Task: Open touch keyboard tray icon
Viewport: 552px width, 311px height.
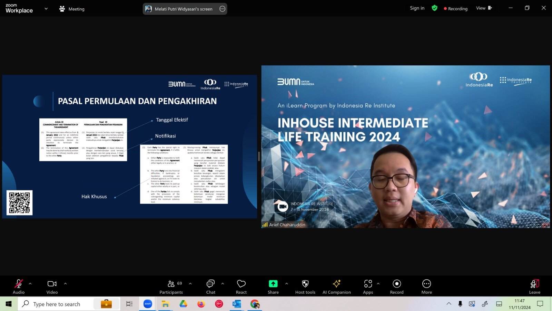Action: click(x=499, y=304)
